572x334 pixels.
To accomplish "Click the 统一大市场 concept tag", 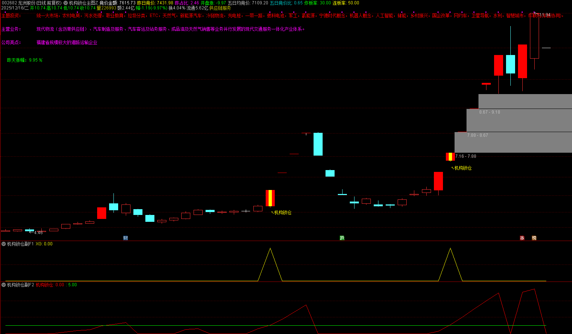I will 47,16.
